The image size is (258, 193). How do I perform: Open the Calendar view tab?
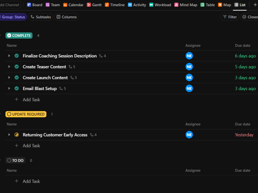[x=73, y=5]
